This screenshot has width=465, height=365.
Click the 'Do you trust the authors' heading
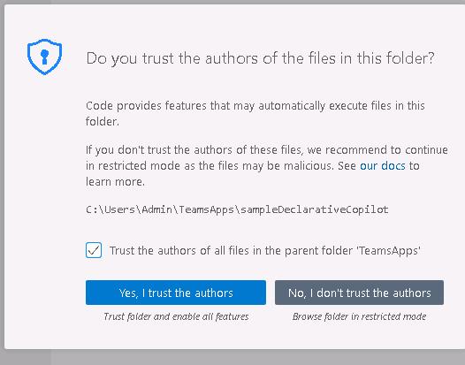[x=260, y=58]
